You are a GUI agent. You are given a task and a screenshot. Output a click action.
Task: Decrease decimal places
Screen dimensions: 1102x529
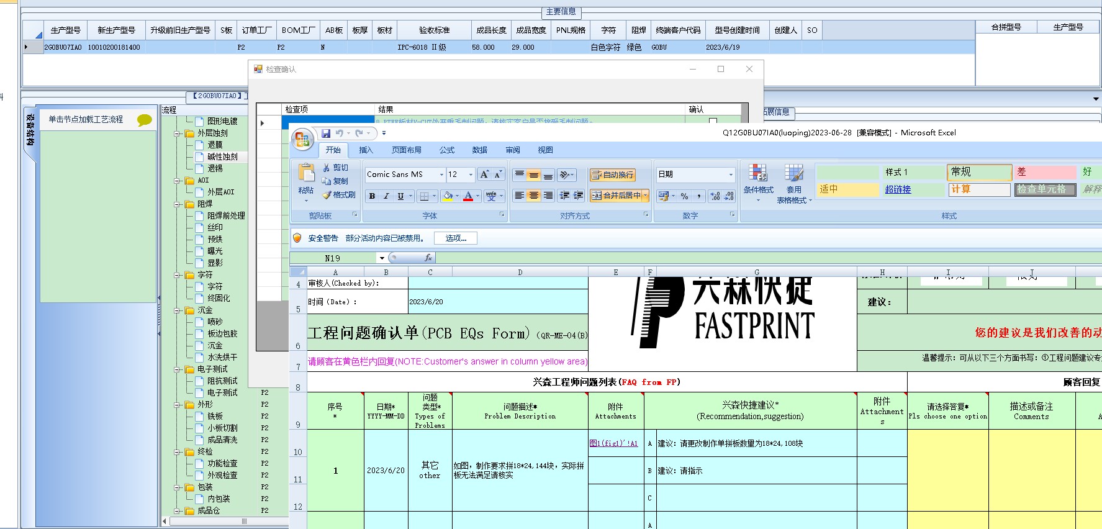pos(729,196)
